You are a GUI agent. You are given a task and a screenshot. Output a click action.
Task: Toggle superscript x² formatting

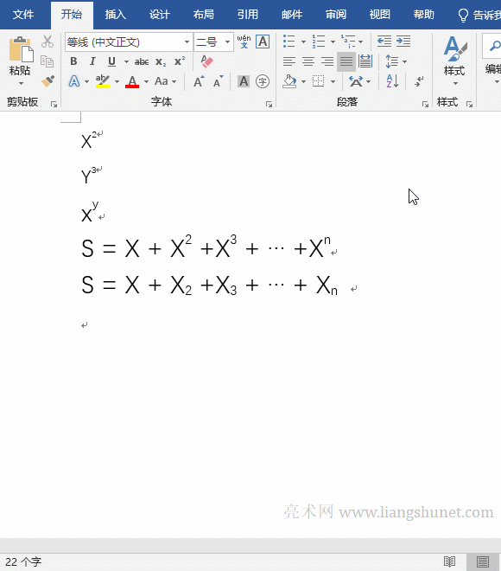click(180, 61)
